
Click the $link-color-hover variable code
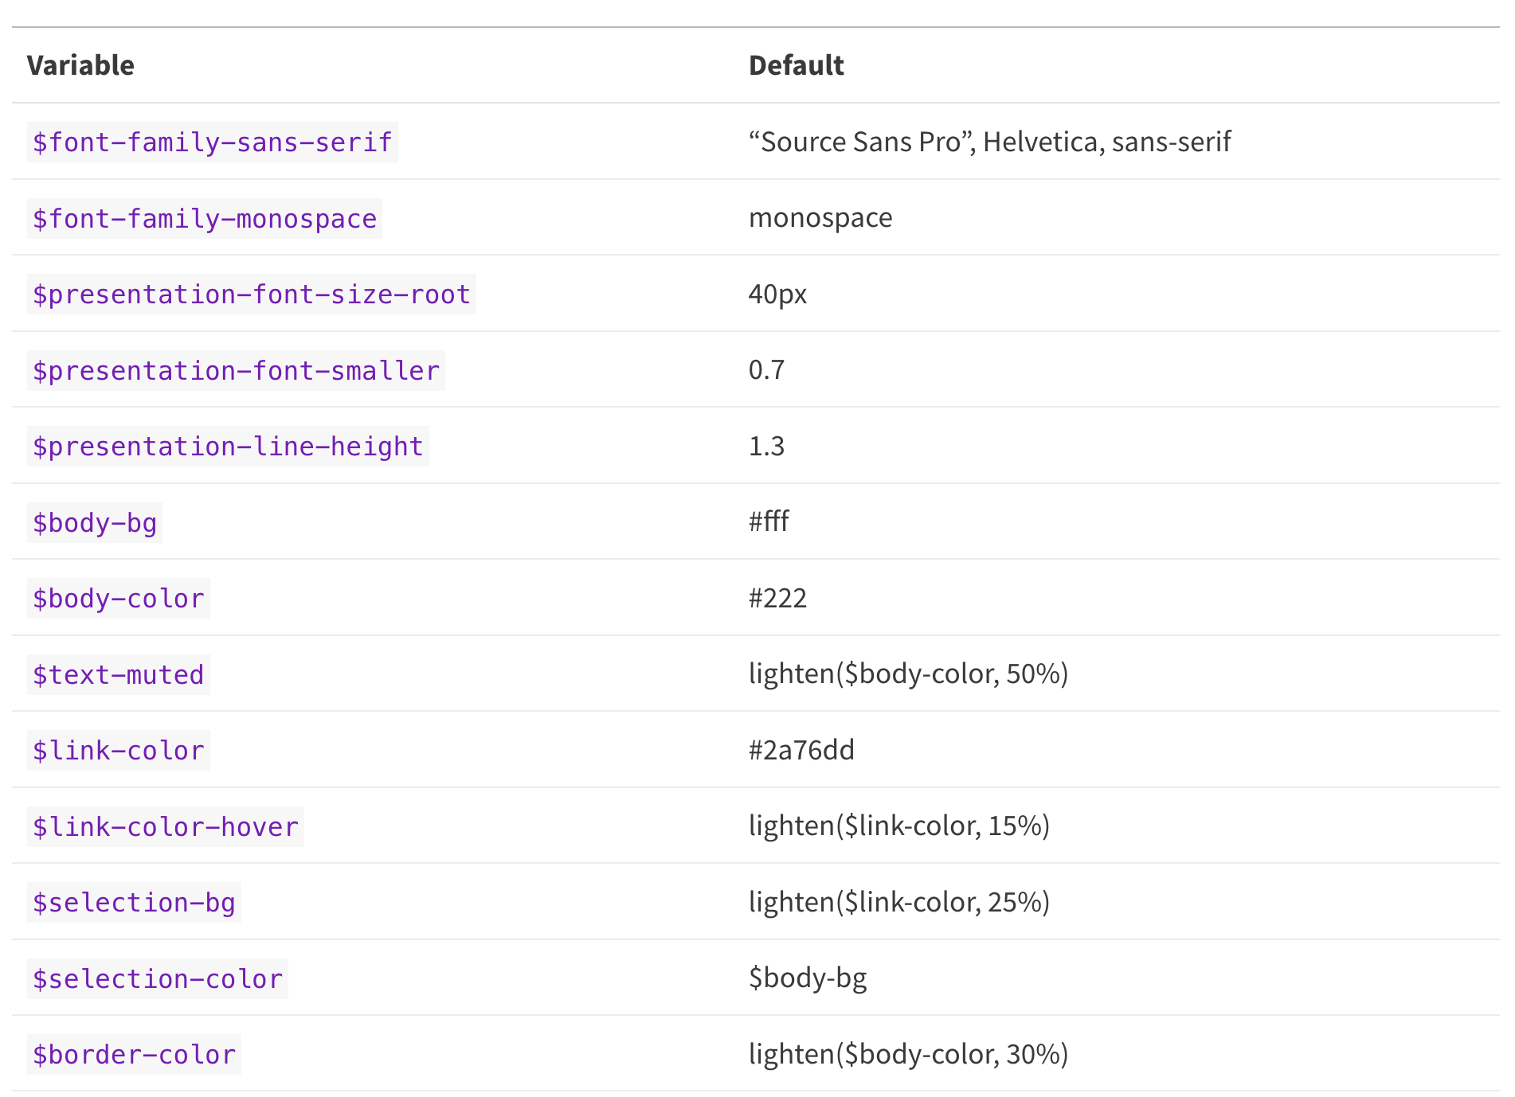(166, 827)
